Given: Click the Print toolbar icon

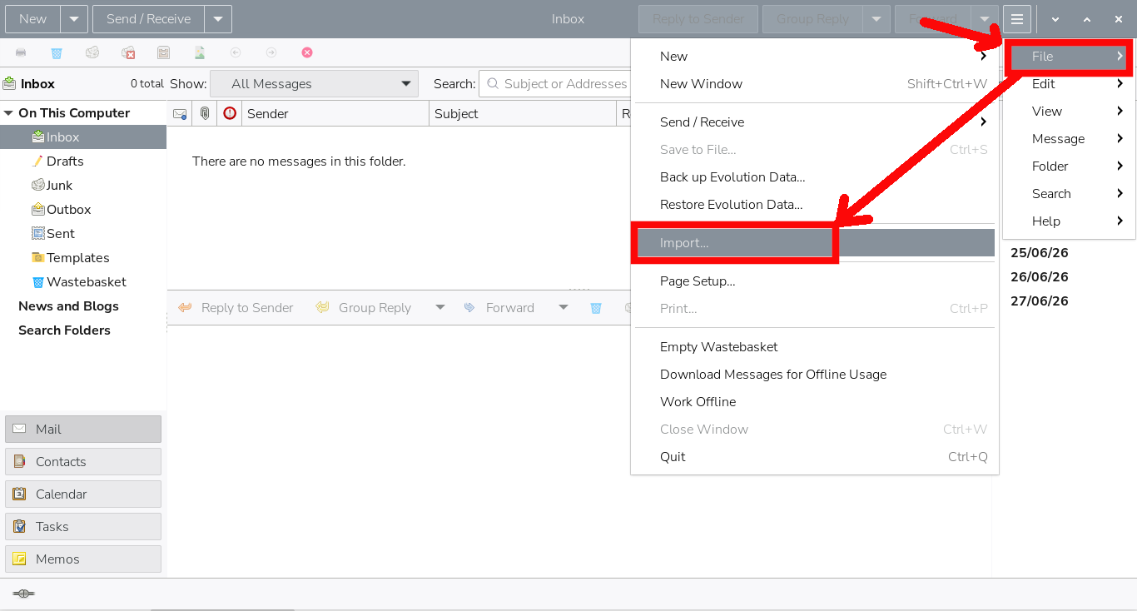Looking at the screenshot, I should [21, 52].
